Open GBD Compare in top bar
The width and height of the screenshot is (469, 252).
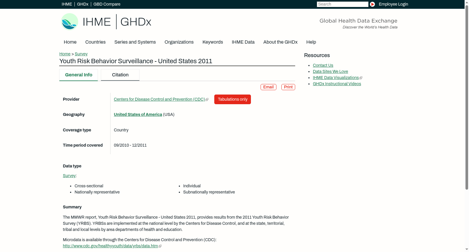coord(107,4)
